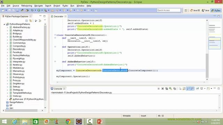
Task: Click the New file wizard icon
Action: click(x=3, y=10)
